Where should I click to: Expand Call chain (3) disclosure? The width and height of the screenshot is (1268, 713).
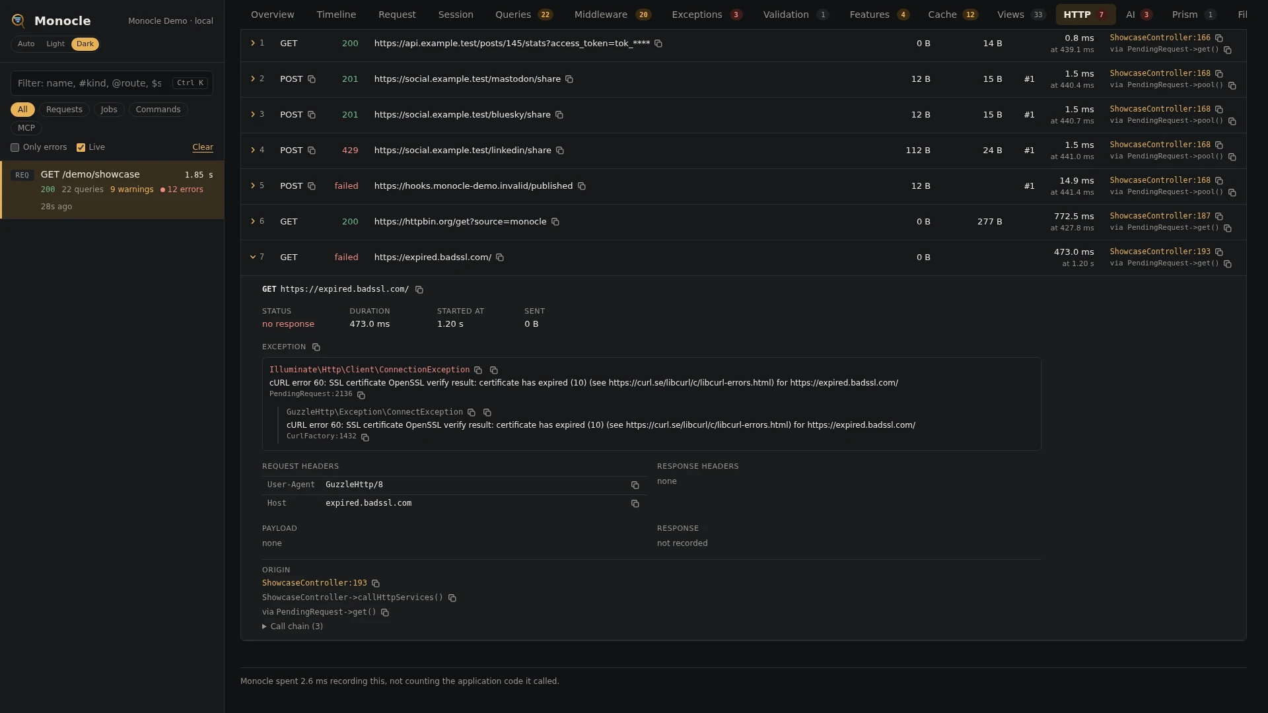coord(293,627)
